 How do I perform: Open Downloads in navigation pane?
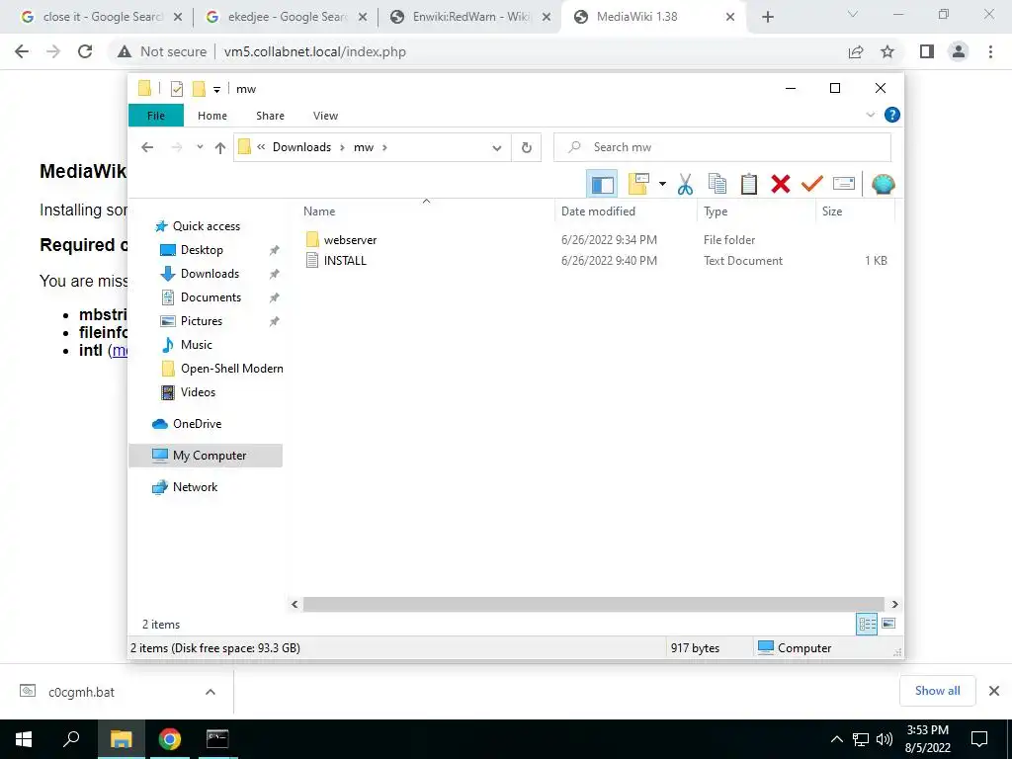coord(210,274)
